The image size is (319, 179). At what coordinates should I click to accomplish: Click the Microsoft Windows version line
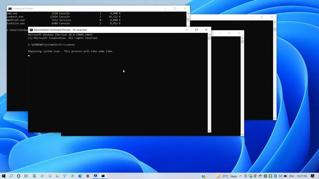coord(60,35)
